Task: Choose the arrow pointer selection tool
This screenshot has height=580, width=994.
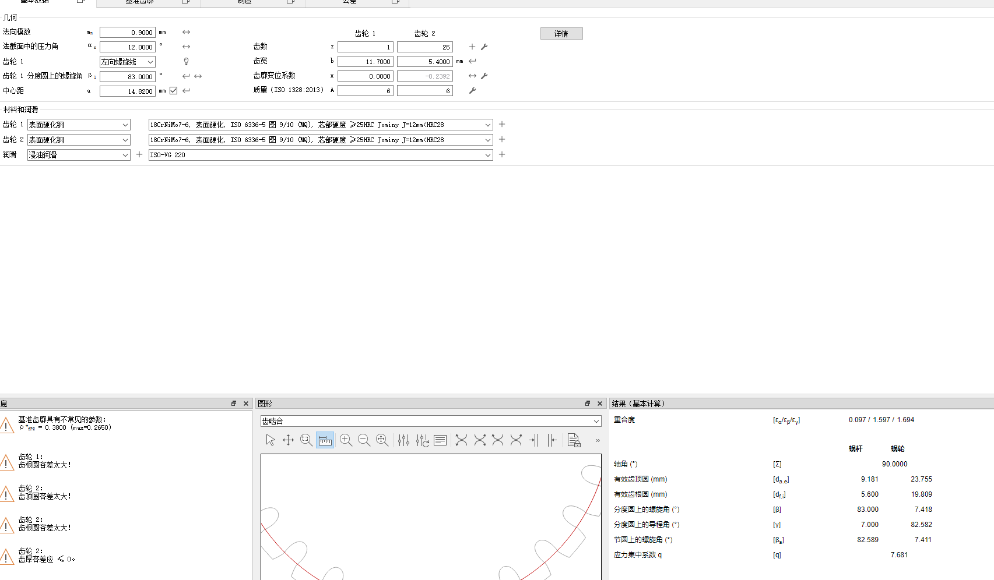Action: point(270,440)
